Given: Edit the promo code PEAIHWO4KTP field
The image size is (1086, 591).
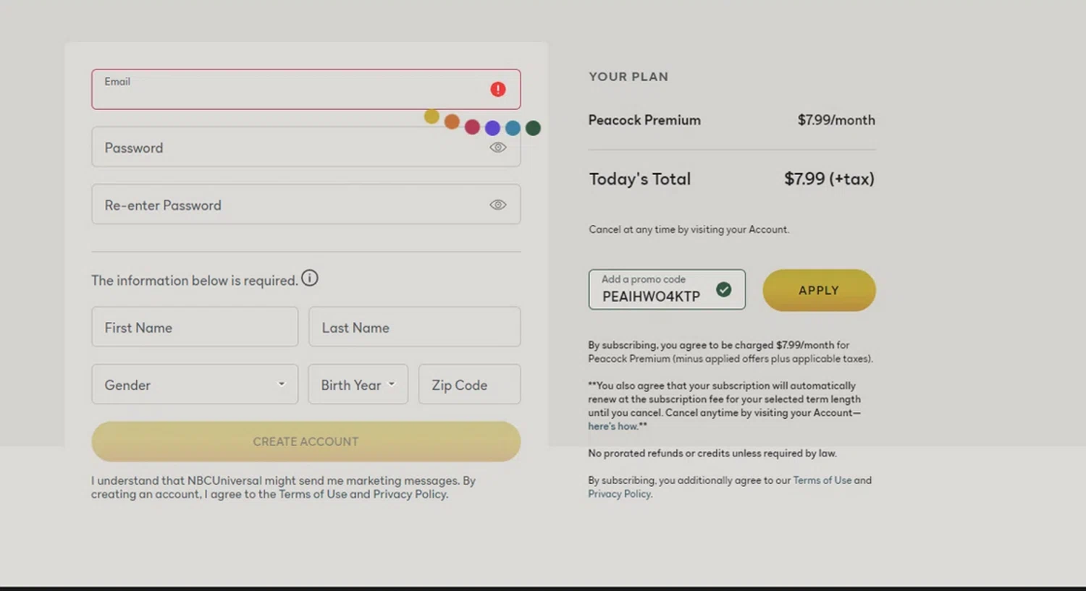Looking at the screenshot, I should pyautogui.click(x=652, y=295).
